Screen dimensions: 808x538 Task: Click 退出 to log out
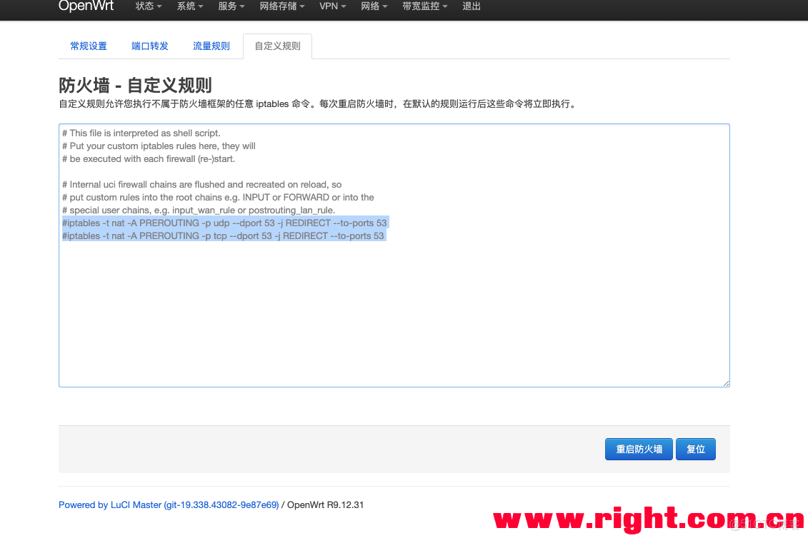[471, 6]
